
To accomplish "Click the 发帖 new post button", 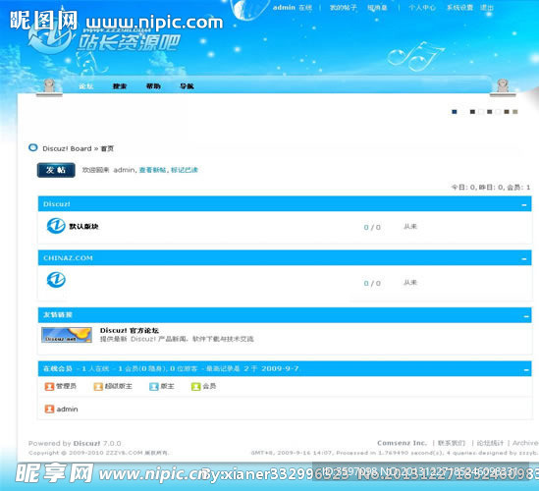I will [56, 170].
